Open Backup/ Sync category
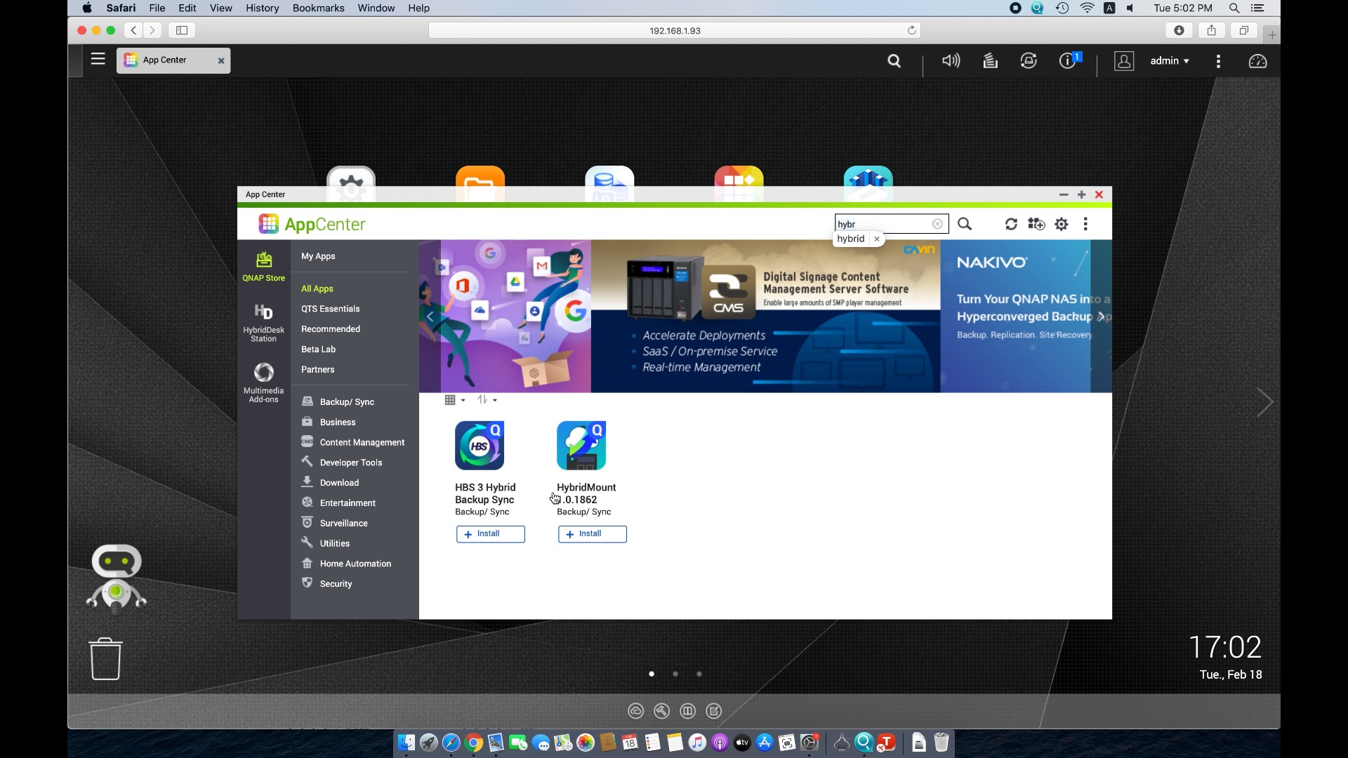The width and height of the screenshot is (1348, 758). coord(338,401)
